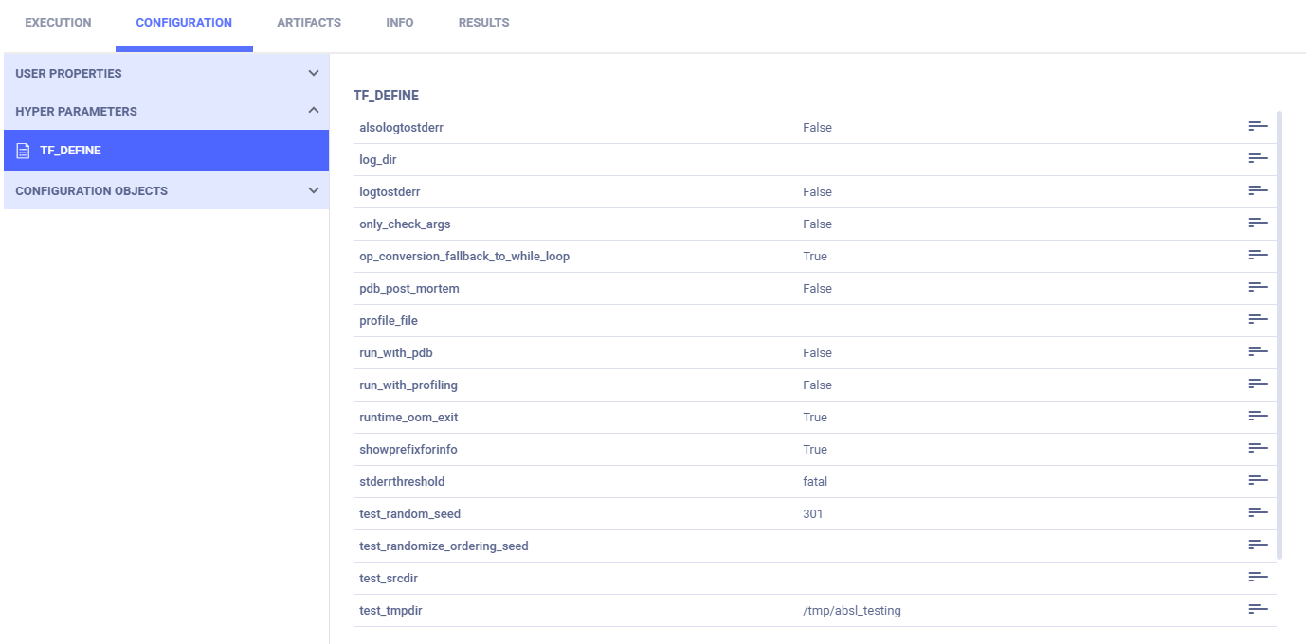Click the document icon next to TF_DEFINE

[x=24, y=151]
